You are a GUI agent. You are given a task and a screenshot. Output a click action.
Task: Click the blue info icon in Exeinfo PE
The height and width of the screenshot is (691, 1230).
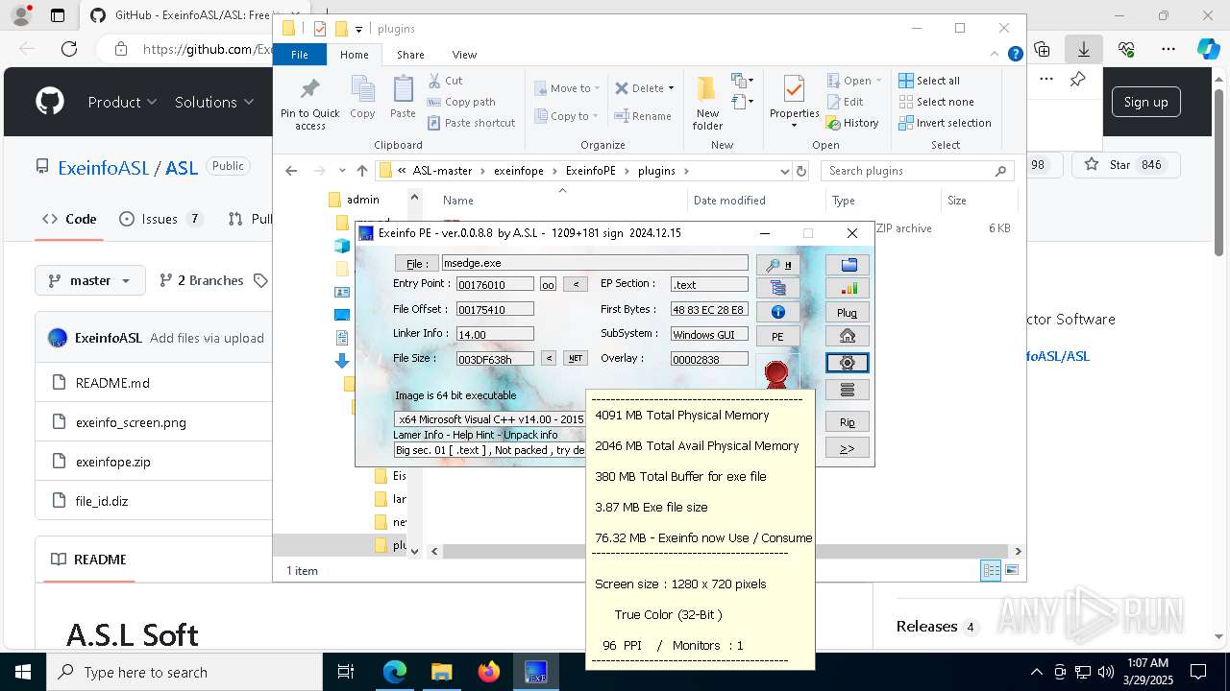pos(777,312)
